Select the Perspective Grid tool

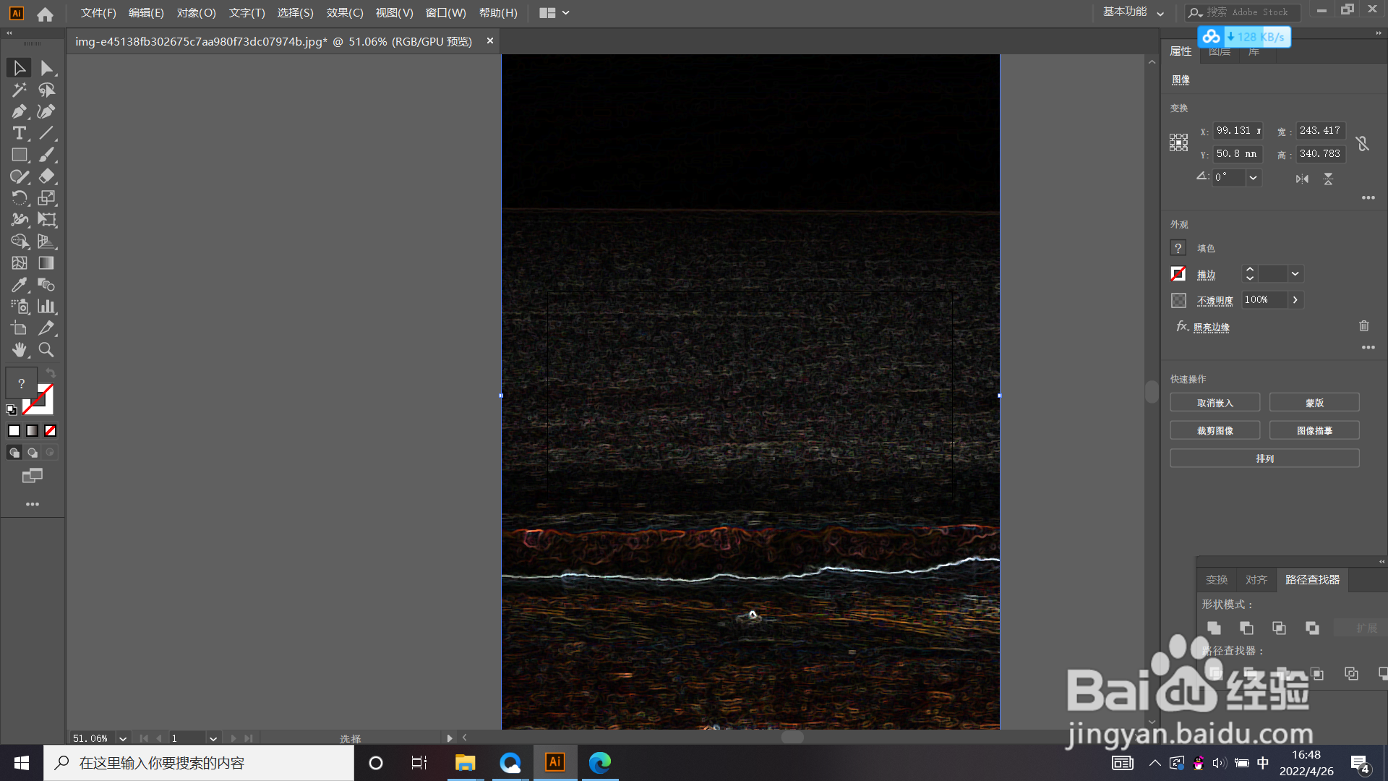pos(47,242)
